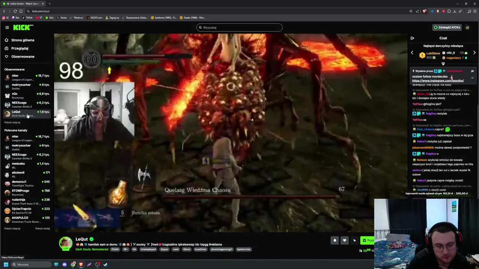Click Zdobądź KICKs button

click(x=447, y=27)
